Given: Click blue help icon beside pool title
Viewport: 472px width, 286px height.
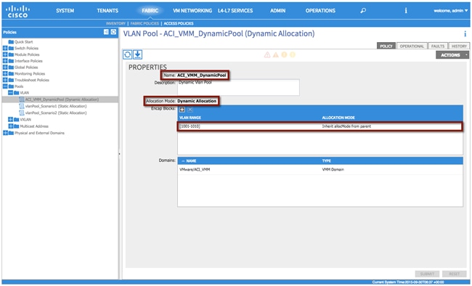Looking at the screenshot, I should pyautogui.click(x=465, y=33).
